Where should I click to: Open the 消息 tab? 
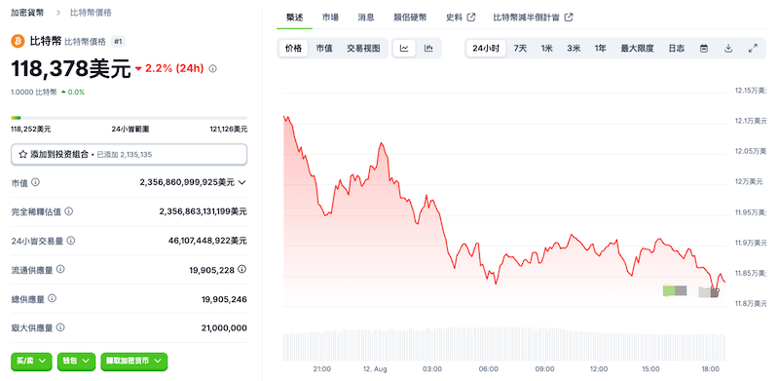click(x=366, y=18)
